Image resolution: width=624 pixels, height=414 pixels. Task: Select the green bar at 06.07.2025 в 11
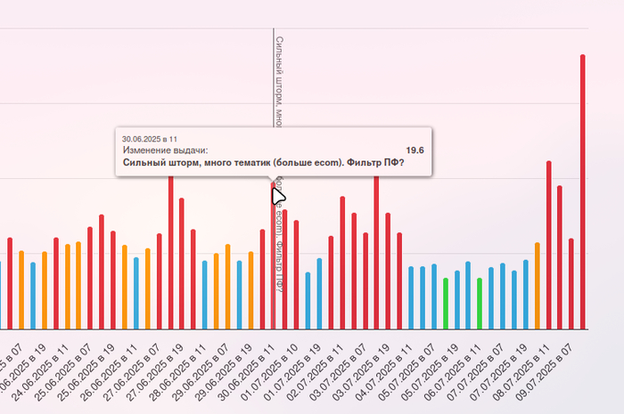point(480,303)
